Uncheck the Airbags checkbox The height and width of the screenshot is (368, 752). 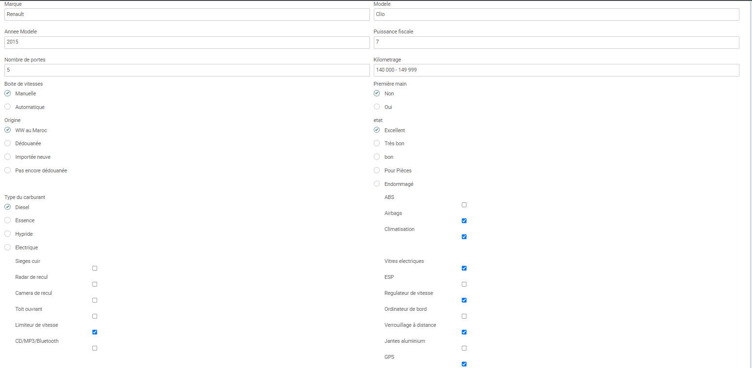coord(464,221)
